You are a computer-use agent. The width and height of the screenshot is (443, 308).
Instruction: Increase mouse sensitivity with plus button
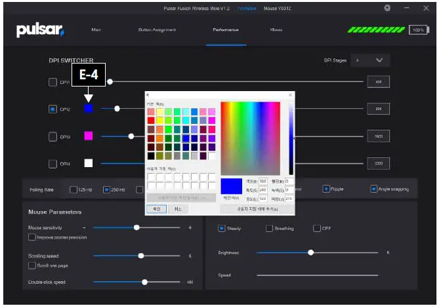[190, 227]
